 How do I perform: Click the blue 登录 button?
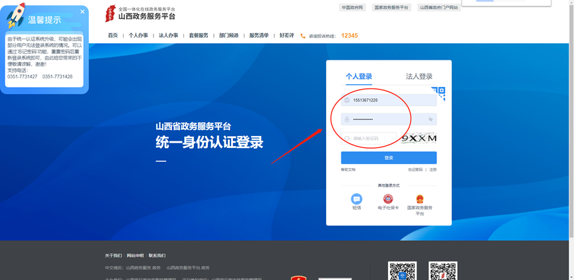pos(389,158)
